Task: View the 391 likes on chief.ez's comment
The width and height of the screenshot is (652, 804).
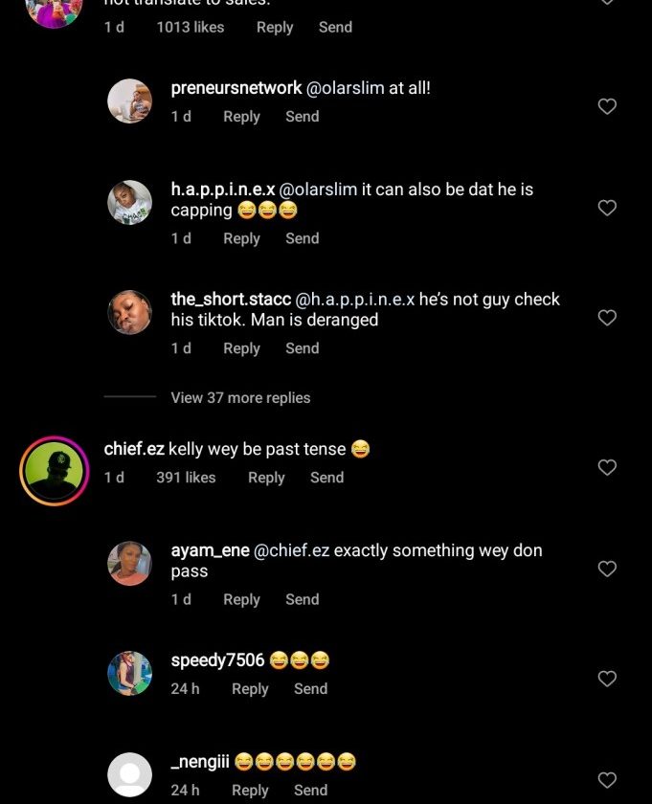Action: tap(186, 477)
